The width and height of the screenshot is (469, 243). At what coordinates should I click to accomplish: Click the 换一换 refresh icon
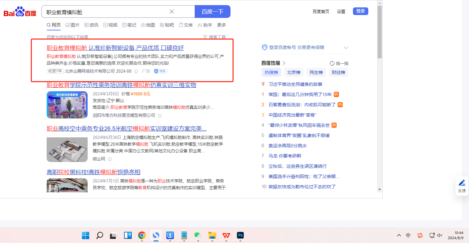click(x=332, y=63)
